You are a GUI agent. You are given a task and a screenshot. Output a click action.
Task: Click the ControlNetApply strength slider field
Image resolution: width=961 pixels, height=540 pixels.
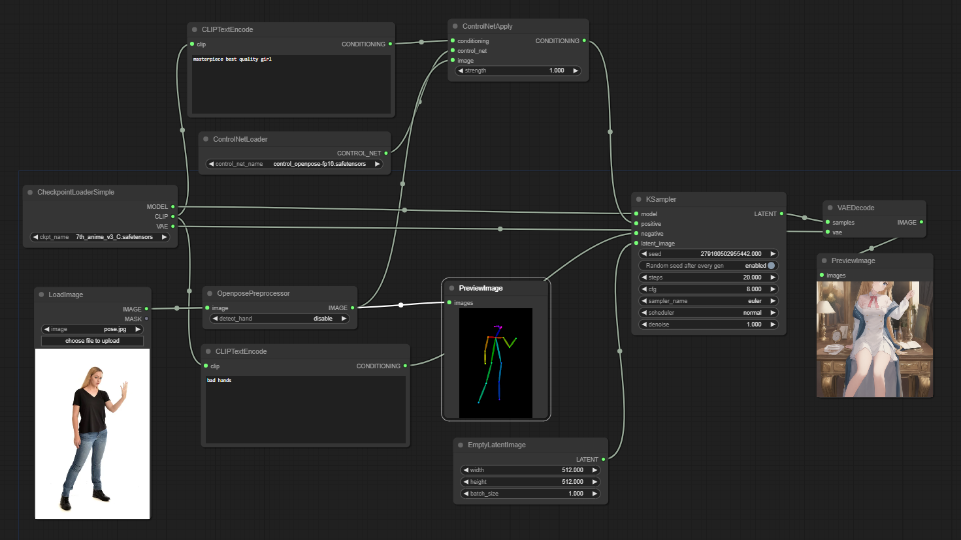[517, 71]
